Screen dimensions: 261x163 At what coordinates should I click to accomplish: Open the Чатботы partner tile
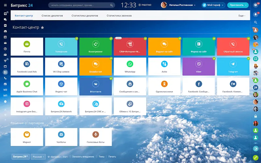coord(61,137)
